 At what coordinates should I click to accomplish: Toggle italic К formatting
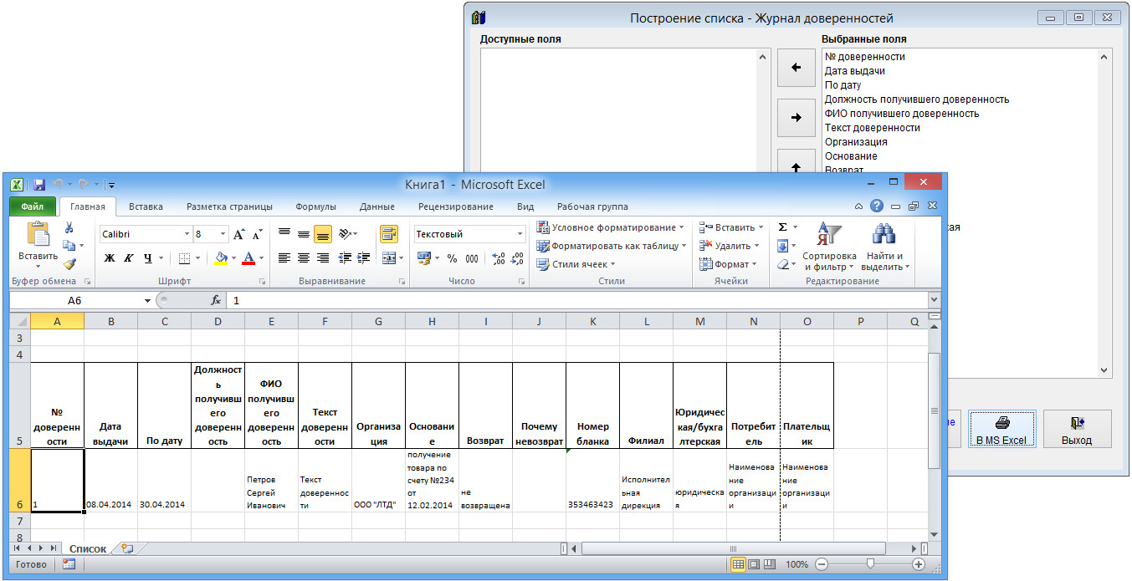(x=129, y=258)
